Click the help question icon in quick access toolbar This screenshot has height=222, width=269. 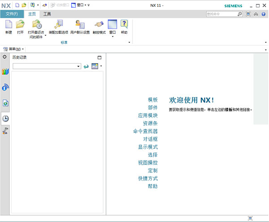tap(32, 5)
